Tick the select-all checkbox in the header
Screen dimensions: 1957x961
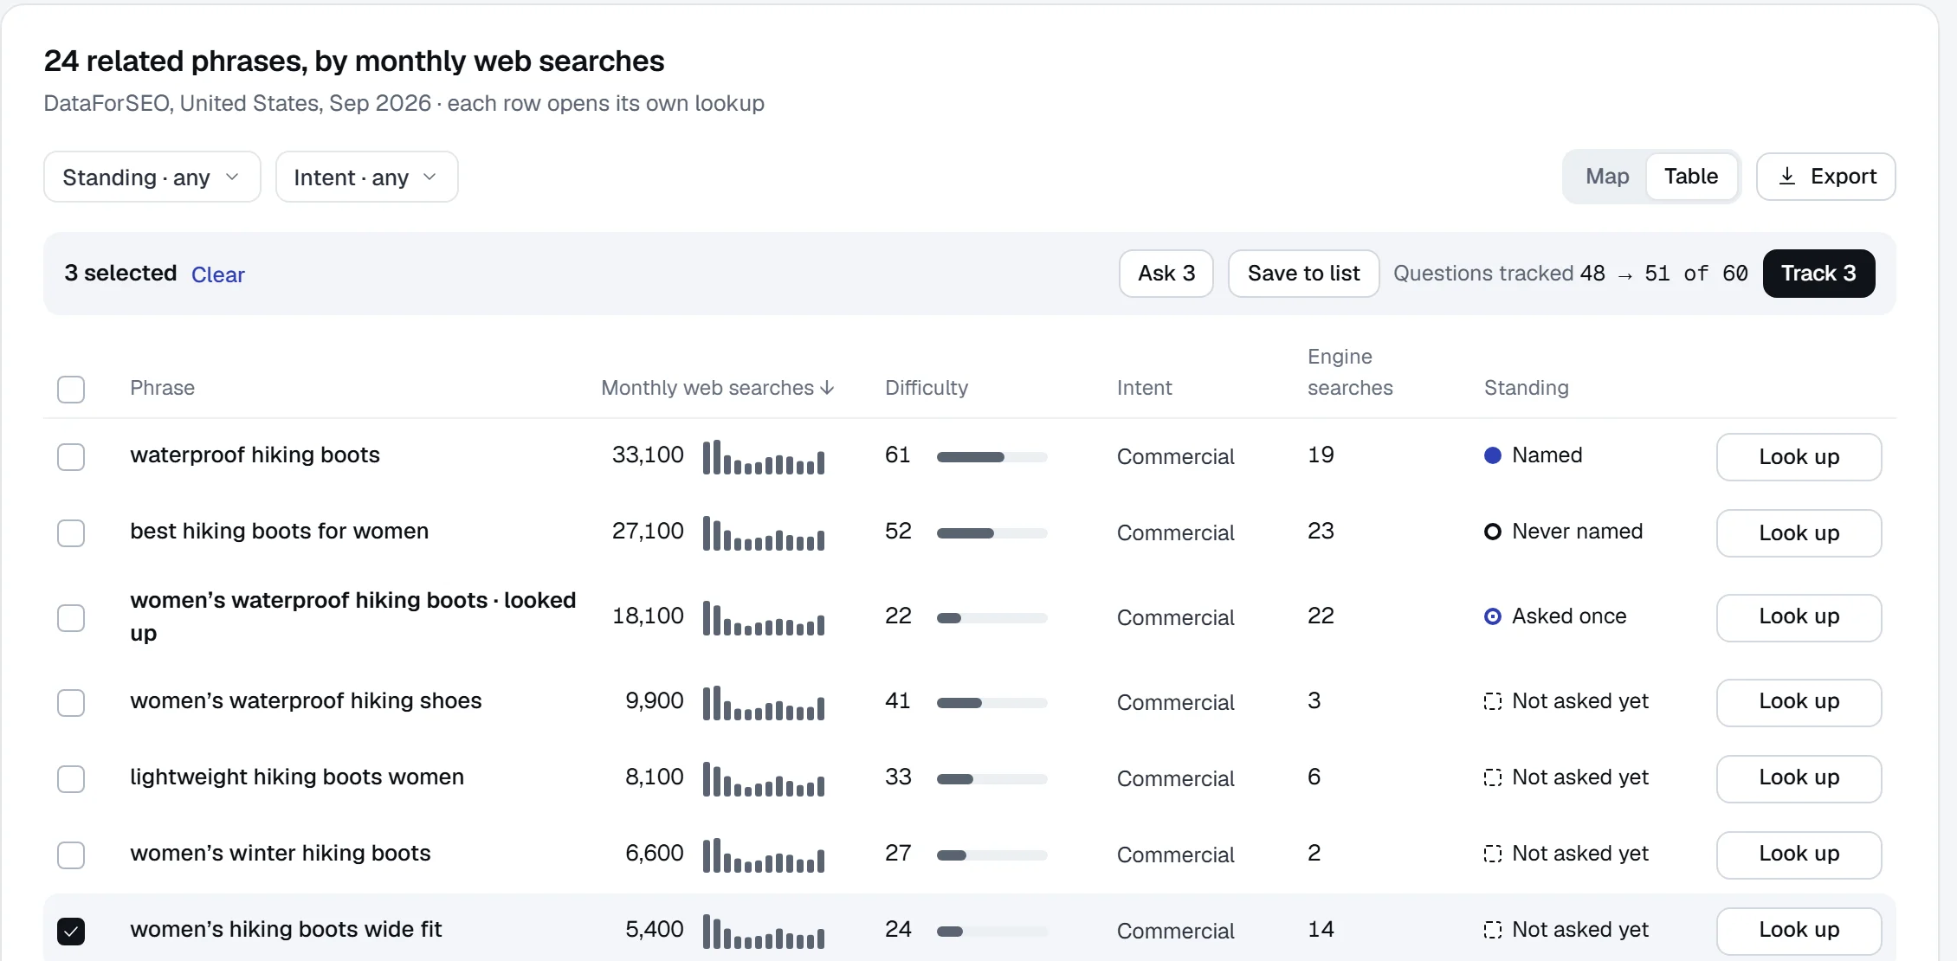(71, 390)
